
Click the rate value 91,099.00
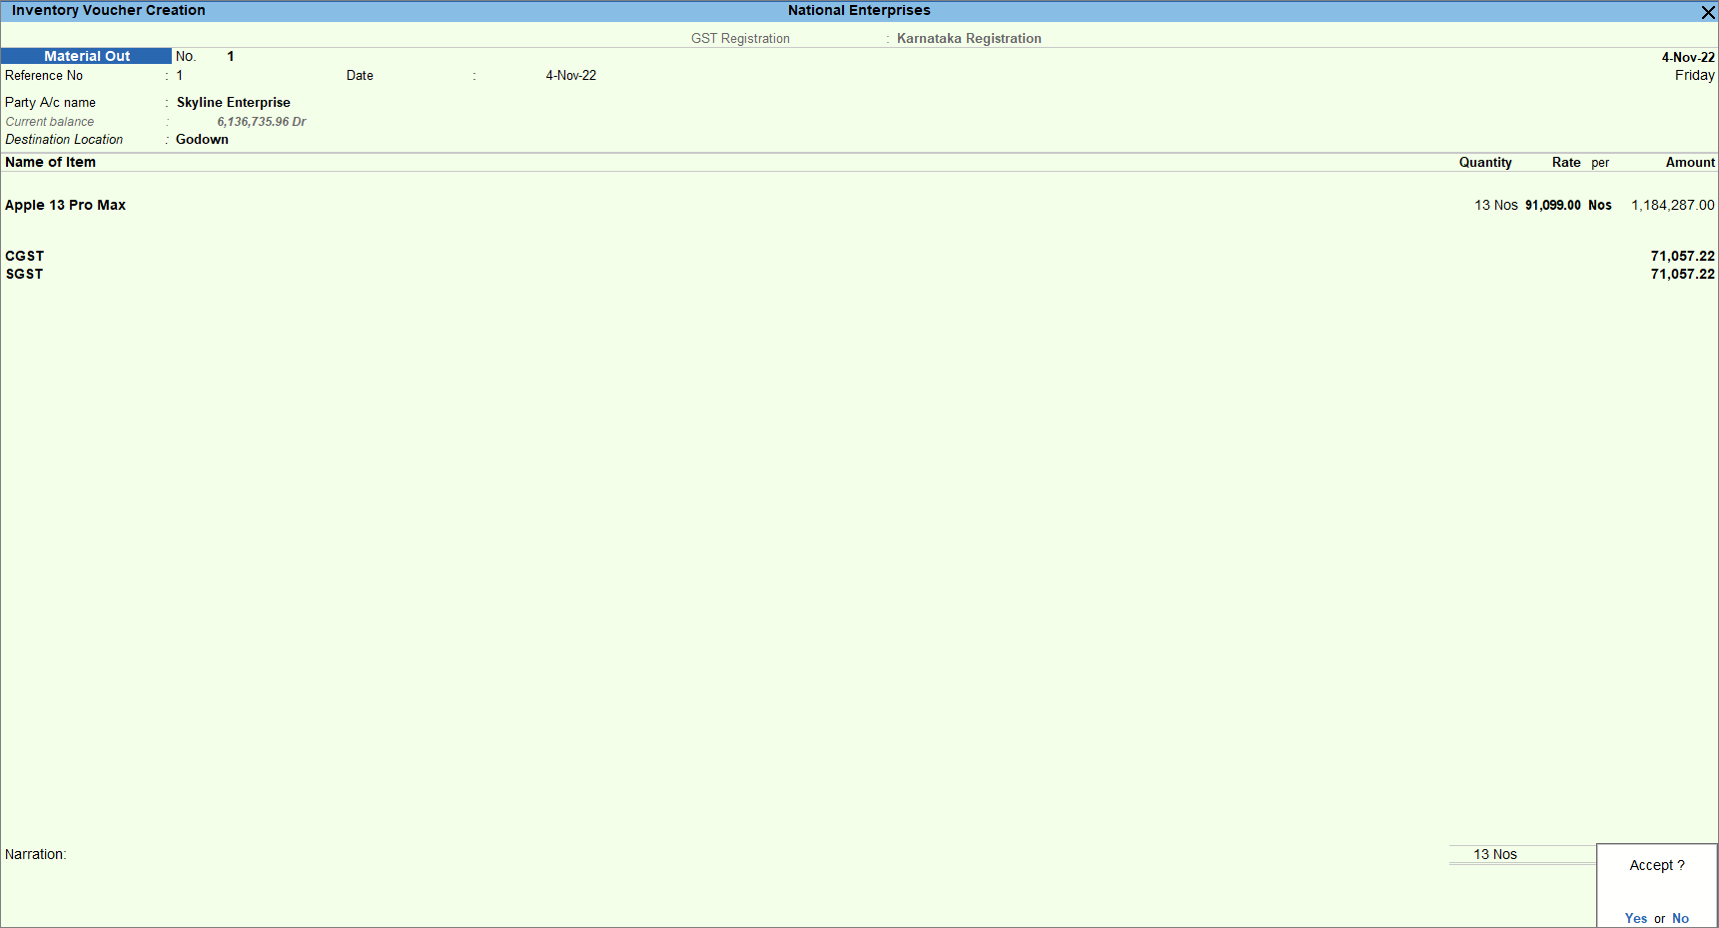(1553, 205)
